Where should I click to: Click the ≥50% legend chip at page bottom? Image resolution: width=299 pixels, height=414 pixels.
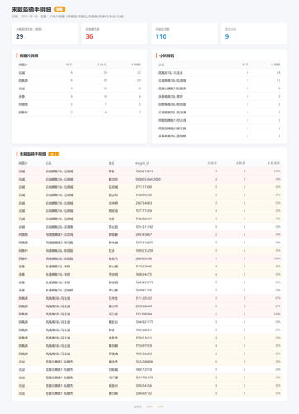tap(149, 407)
